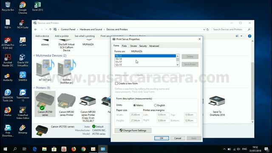This screenshot has width=272, height=153.
Task: Open the Security tab
Action: pyautogui.click(x=143, y=46)
